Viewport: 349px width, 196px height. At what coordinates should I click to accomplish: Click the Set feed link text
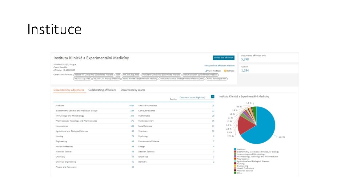coord(230,71)
